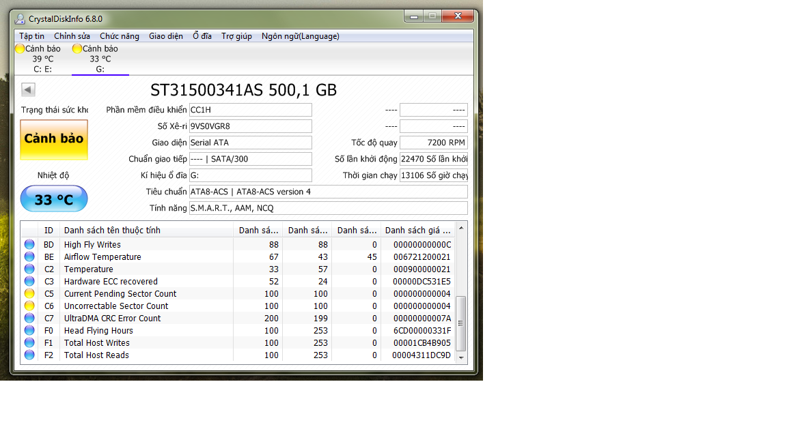Viewport: 787px width, 442px height.
Task: Open the Ngôn ngữ(Language) menu
Action: [x=300, y=36]
